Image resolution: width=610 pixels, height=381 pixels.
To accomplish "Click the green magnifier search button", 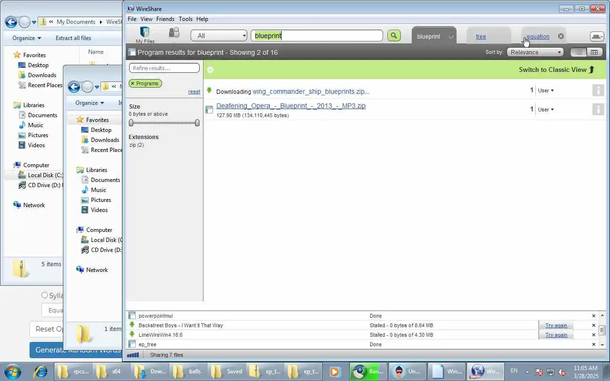I will pos(394,36).
